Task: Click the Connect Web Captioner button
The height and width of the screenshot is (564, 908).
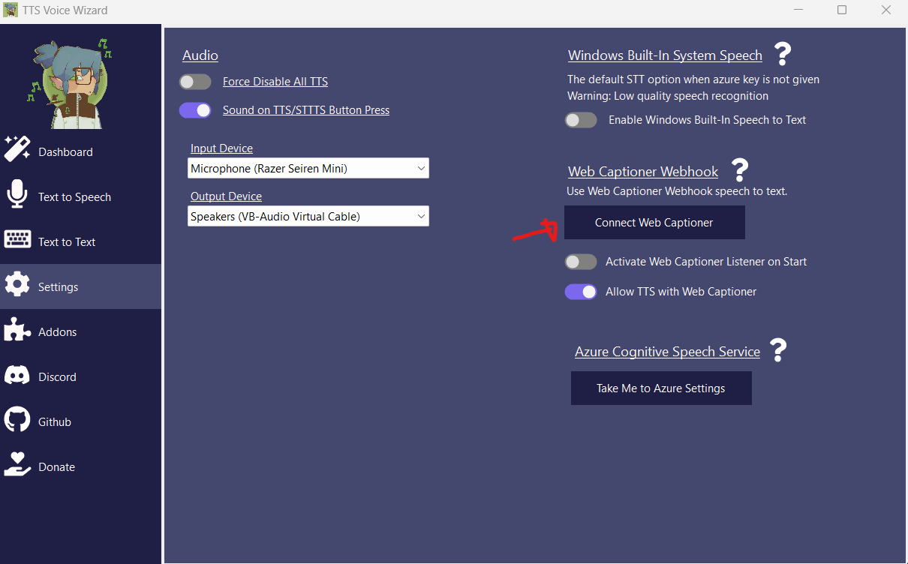Action: coord(654,223)
